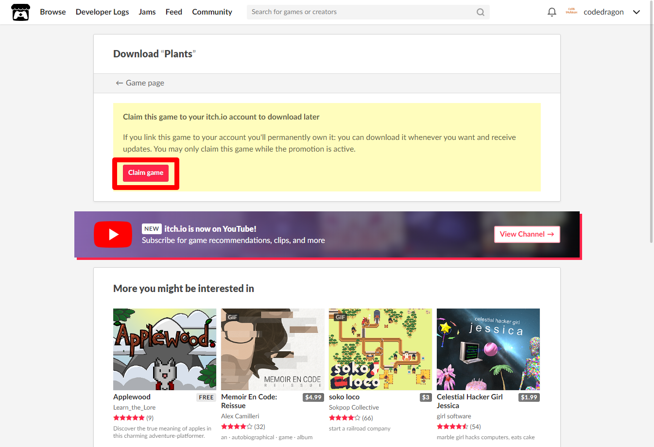Image resolution: width=654 pixels, height=447 pixels.
Task: Expand the account dropdown arrow
Action: pos(637,12)
